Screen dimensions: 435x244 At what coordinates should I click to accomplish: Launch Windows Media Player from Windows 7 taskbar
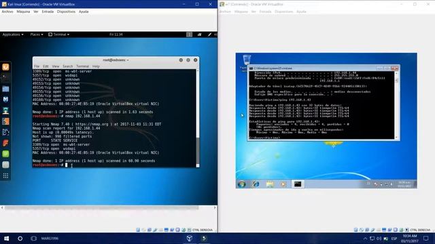pyautogui.click(x=283, y=184)
